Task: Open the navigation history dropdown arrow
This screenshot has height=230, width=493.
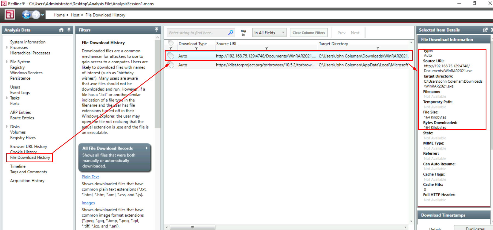Action: click(x=42, y=15)
